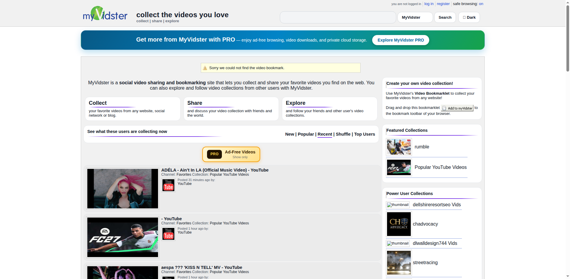This screenshot has height=279, width=570.
Task: Click the 'Collect' card heading
Action: (98, 103)
